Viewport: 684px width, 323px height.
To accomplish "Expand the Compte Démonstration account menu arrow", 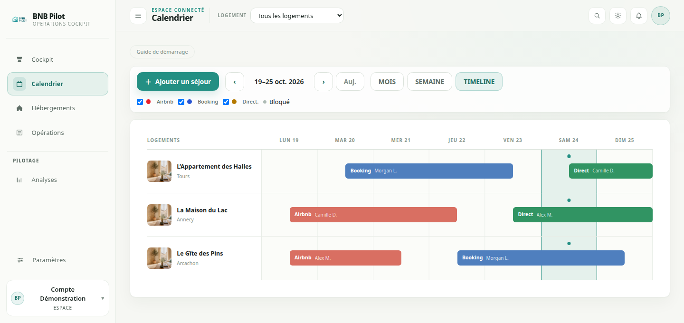I will (103, 299).
